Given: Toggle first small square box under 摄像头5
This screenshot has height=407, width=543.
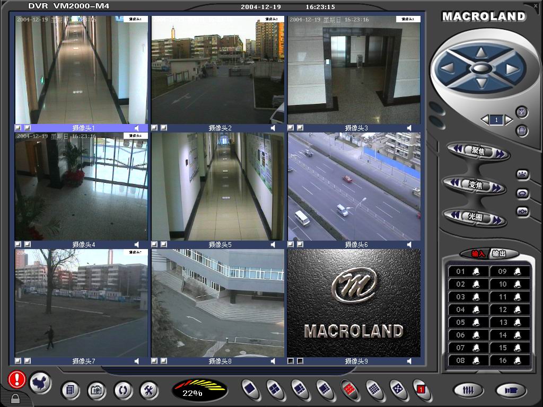Looking at the screenshot, I should point(154,244).
